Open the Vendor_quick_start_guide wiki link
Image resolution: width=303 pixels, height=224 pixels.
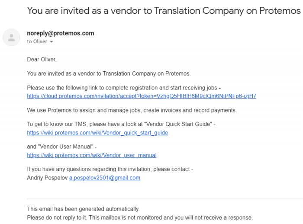coord(97,133)
